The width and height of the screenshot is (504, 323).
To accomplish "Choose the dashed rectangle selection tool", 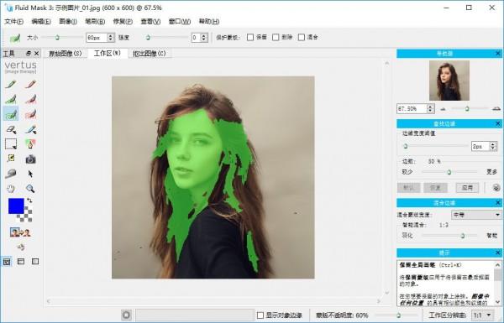I will [x=11, y=143].
